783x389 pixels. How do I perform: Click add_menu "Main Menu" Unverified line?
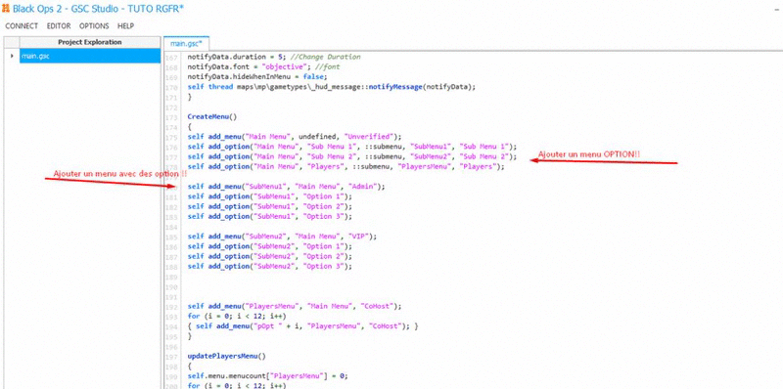click(295, 137)
